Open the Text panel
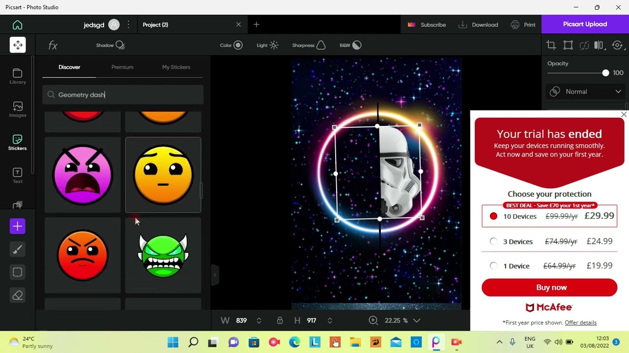Image resolution: width=629 pixels, height=353 pixels. 18,176
